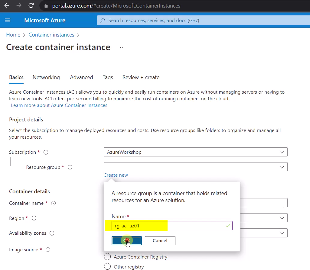Open the Advanced tab

tap(81, 77)
